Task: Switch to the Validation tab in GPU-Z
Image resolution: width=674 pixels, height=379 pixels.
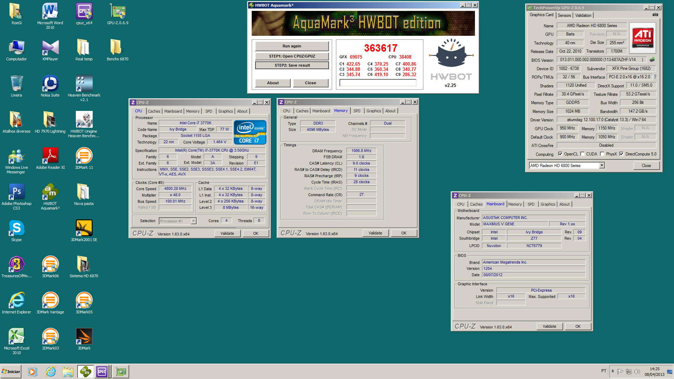Action: [583, 15]
